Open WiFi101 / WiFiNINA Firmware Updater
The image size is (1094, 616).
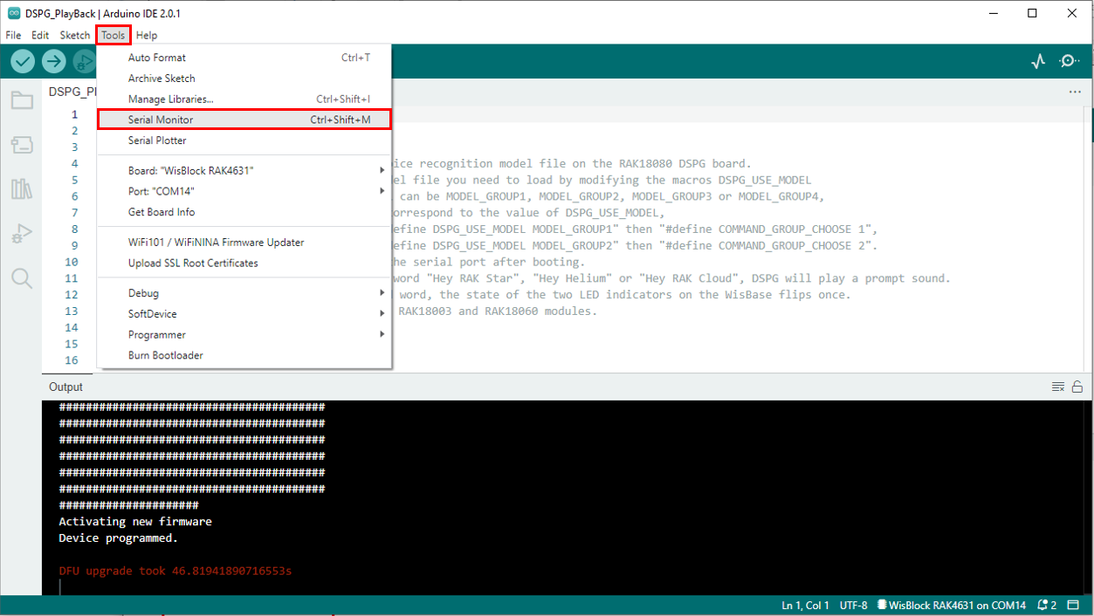click(x=244, y=243)
